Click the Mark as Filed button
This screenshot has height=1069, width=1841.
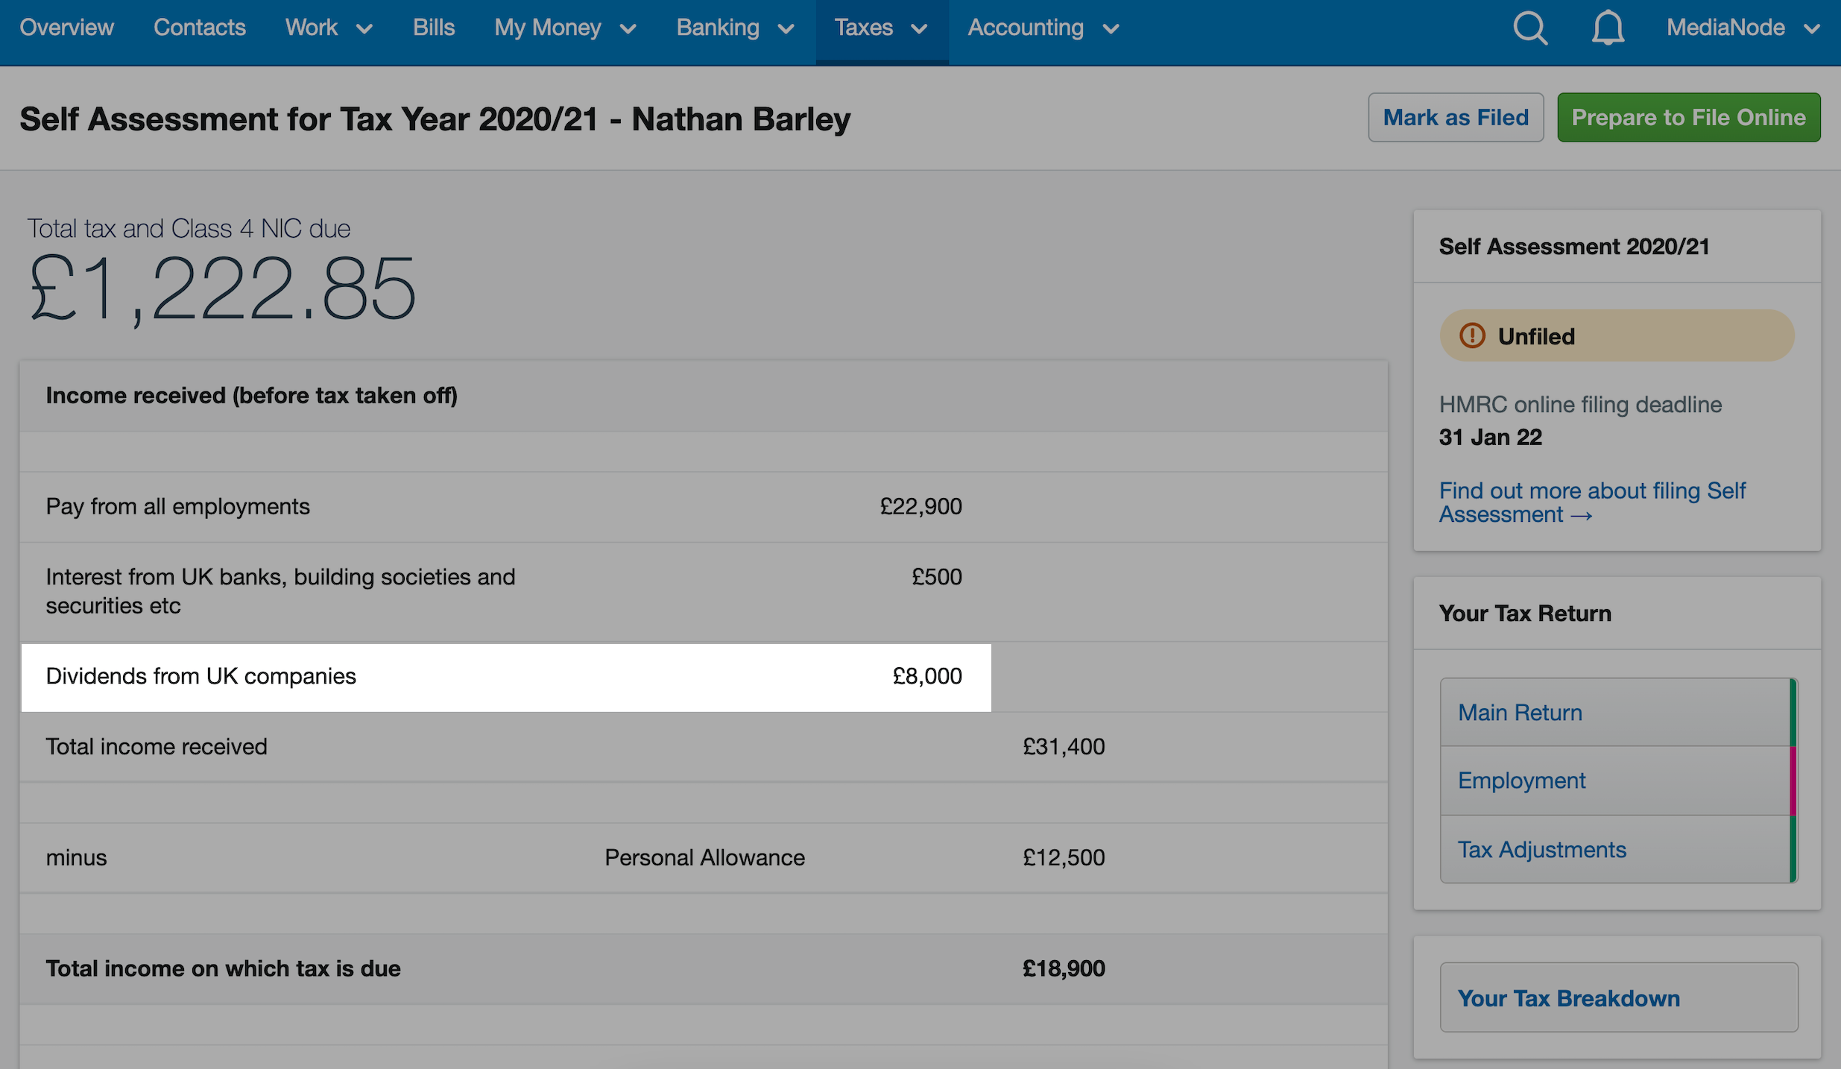point(1455,117)
